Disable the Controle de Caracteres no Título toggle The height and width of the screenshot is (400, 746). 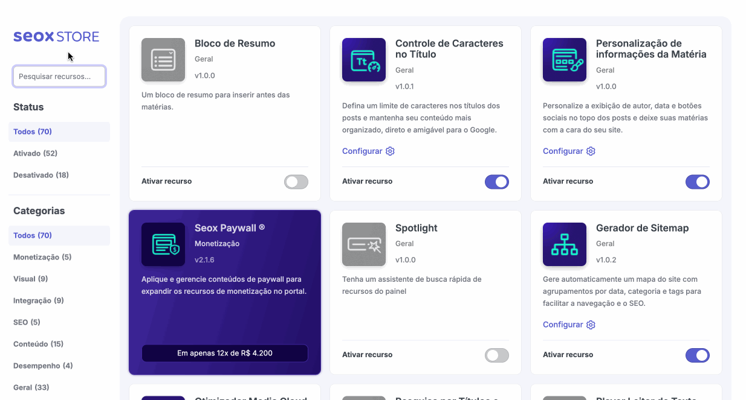497,182
